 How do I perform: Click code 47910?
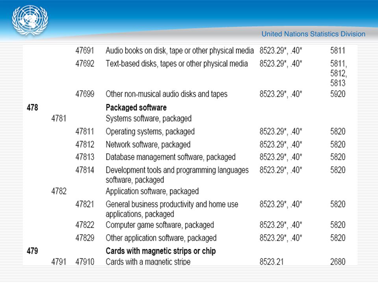tap(85, 261)
